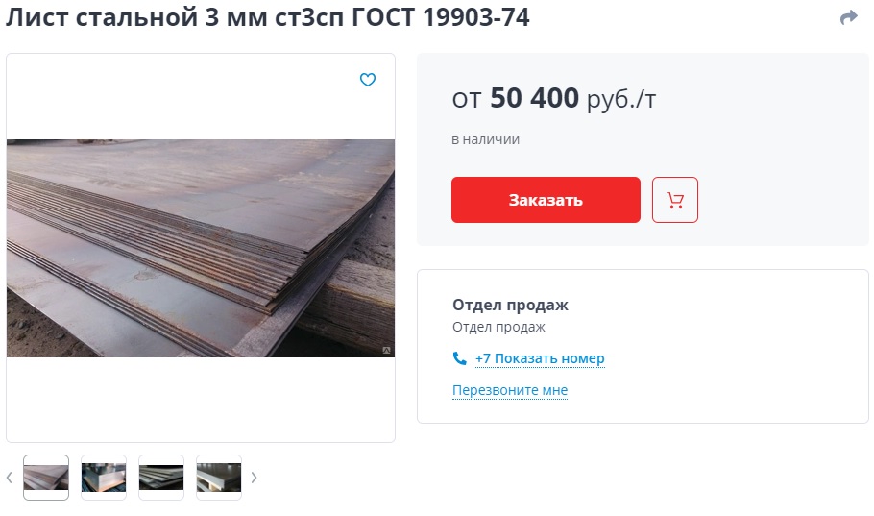
Task: Open the Перезвоните мне callback link
Action: [510, 390]
